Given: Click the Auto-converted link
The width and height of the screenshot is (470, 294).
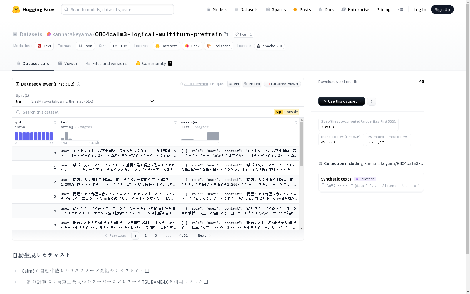Looking at the screenshot, I should [196, 84].
